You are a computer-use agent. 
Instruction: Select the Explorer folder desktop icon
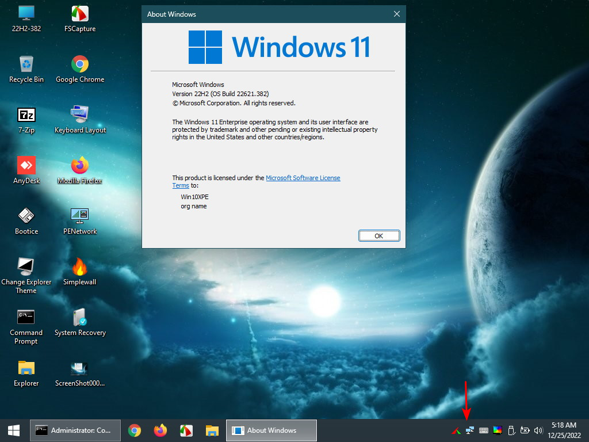(x=26, y=374)
